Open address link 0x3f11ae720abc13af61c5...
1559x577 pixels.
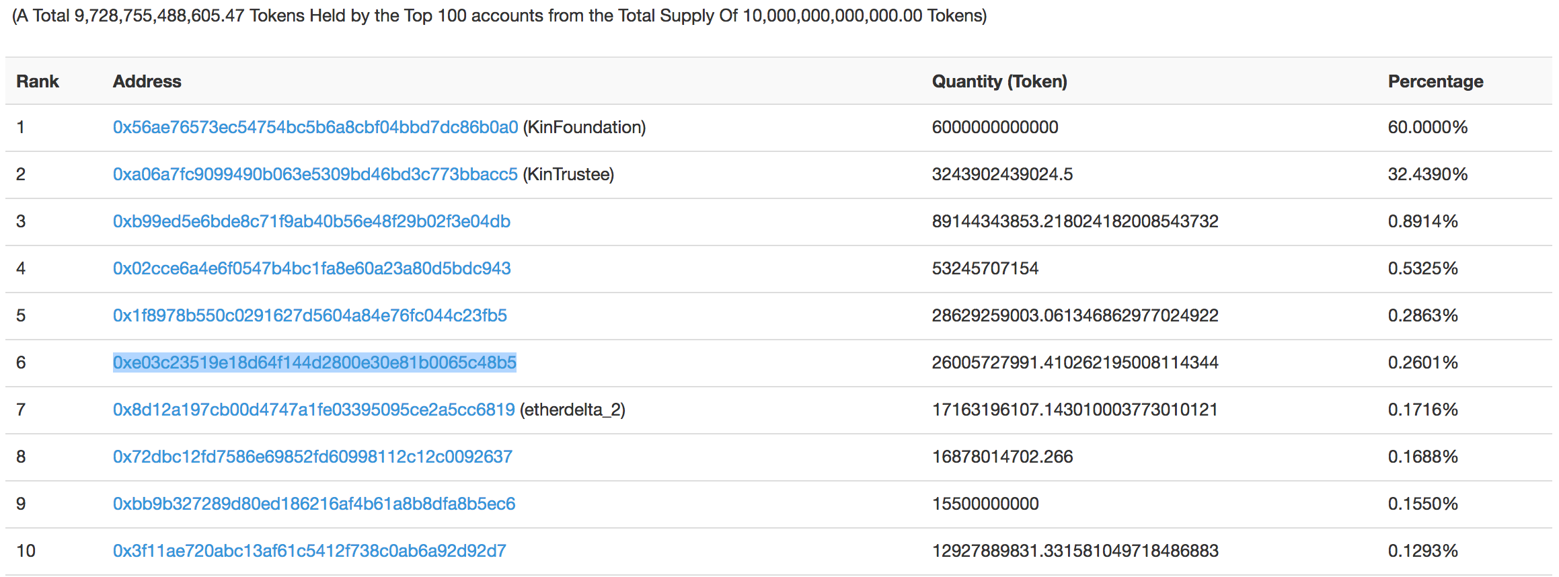coord(309,551)
